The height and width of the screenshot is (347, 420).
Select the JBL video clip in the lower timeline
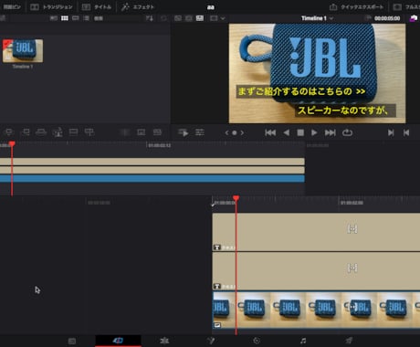[316, 310]
